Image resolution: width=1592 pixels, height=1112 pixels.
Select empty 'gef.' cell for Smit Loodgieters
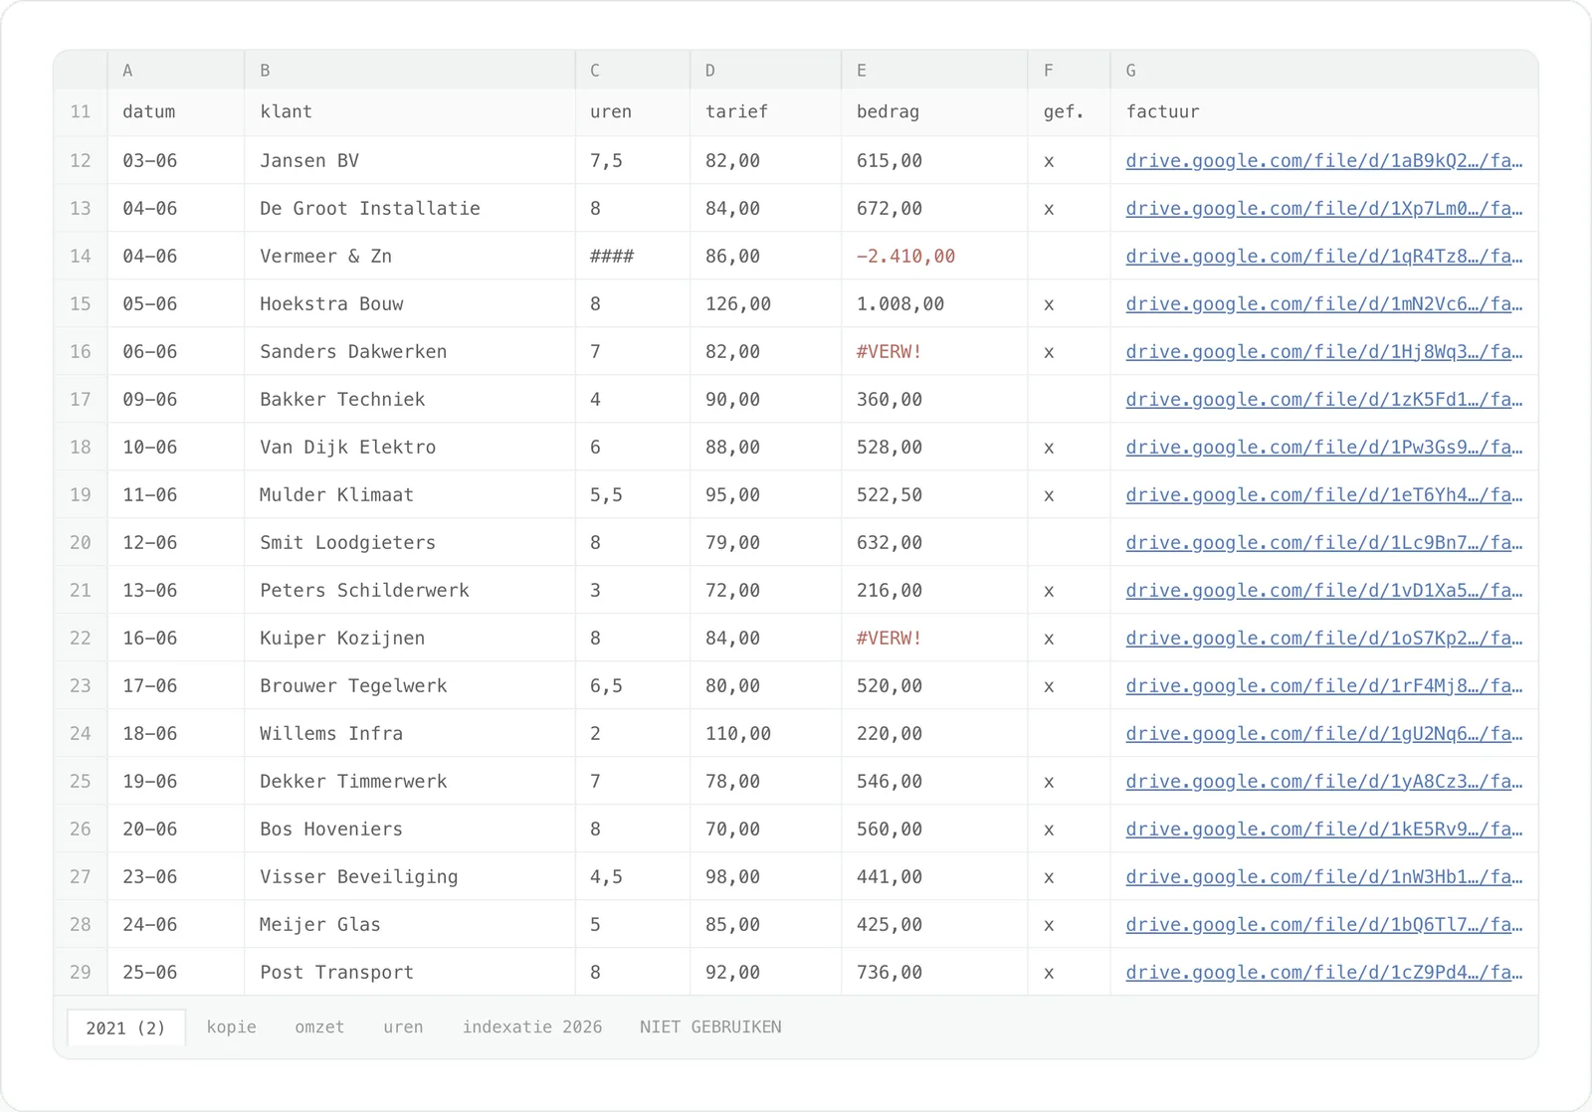pyautogui.click(x=1069, y=542)
